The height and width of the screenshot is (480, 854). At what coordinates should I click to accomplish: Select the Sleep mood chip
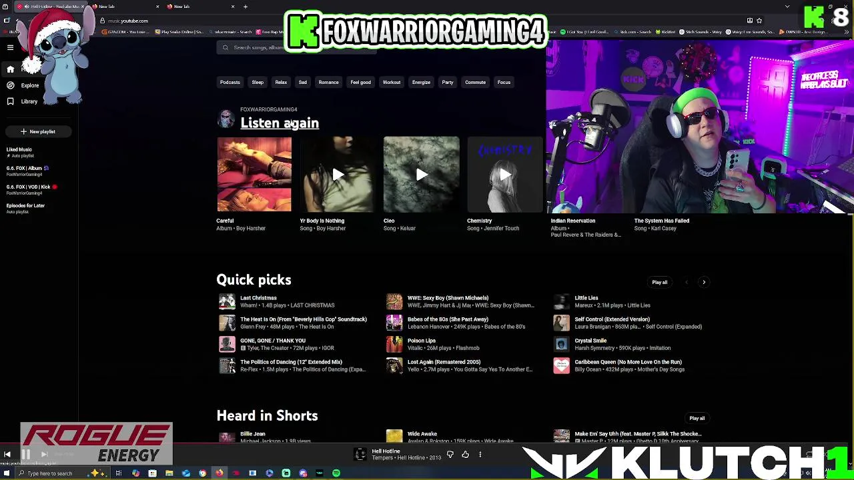258,82
